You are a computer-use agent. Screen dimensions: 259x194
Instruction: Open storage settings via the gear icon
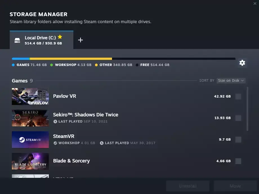242,63
